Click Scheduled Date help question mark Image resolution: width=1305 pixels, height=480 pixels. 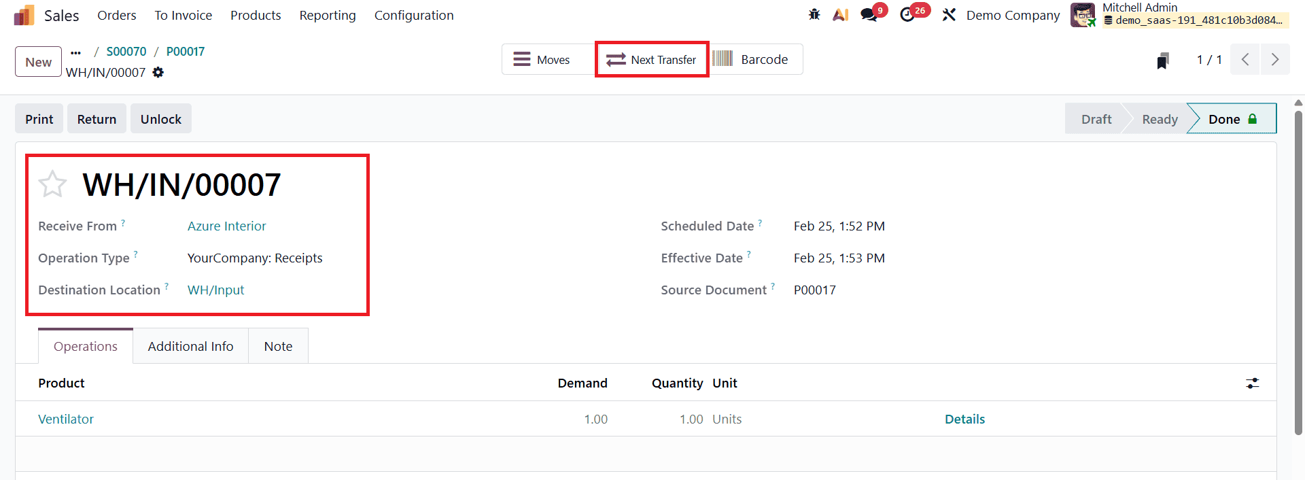pos(760,222)
